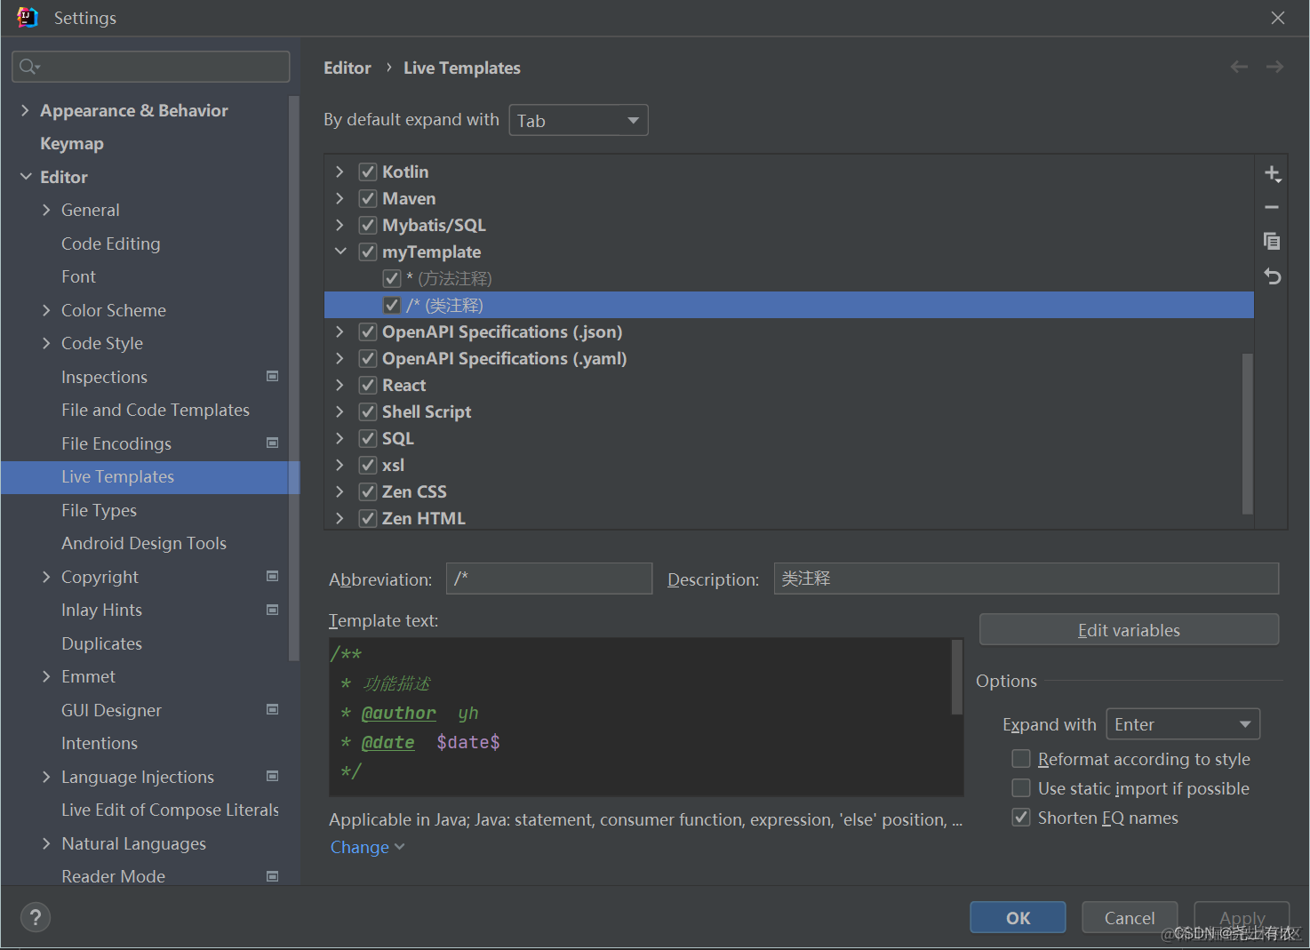Click the Cancel button
The width and height of the screenshot is (1310, 950).
(x=1130, y=917)
